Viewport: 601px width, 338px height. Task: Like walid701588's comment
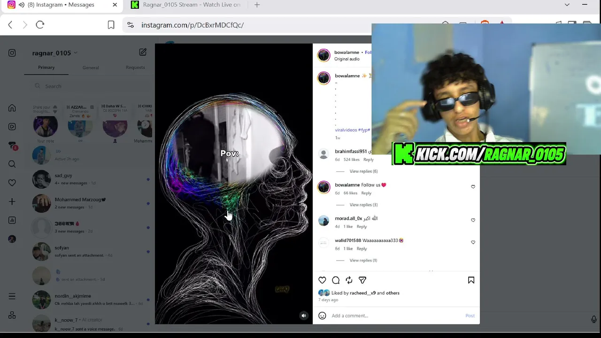coord(473,242)
